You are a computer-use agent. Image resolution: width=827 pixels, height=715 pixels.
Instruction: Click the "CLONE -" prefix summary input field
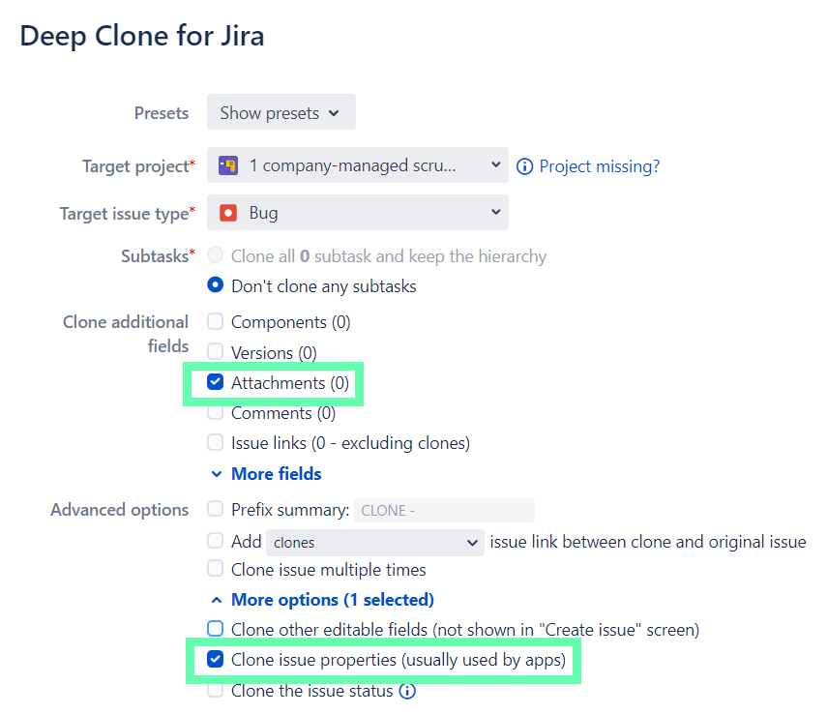click(444, 510)
